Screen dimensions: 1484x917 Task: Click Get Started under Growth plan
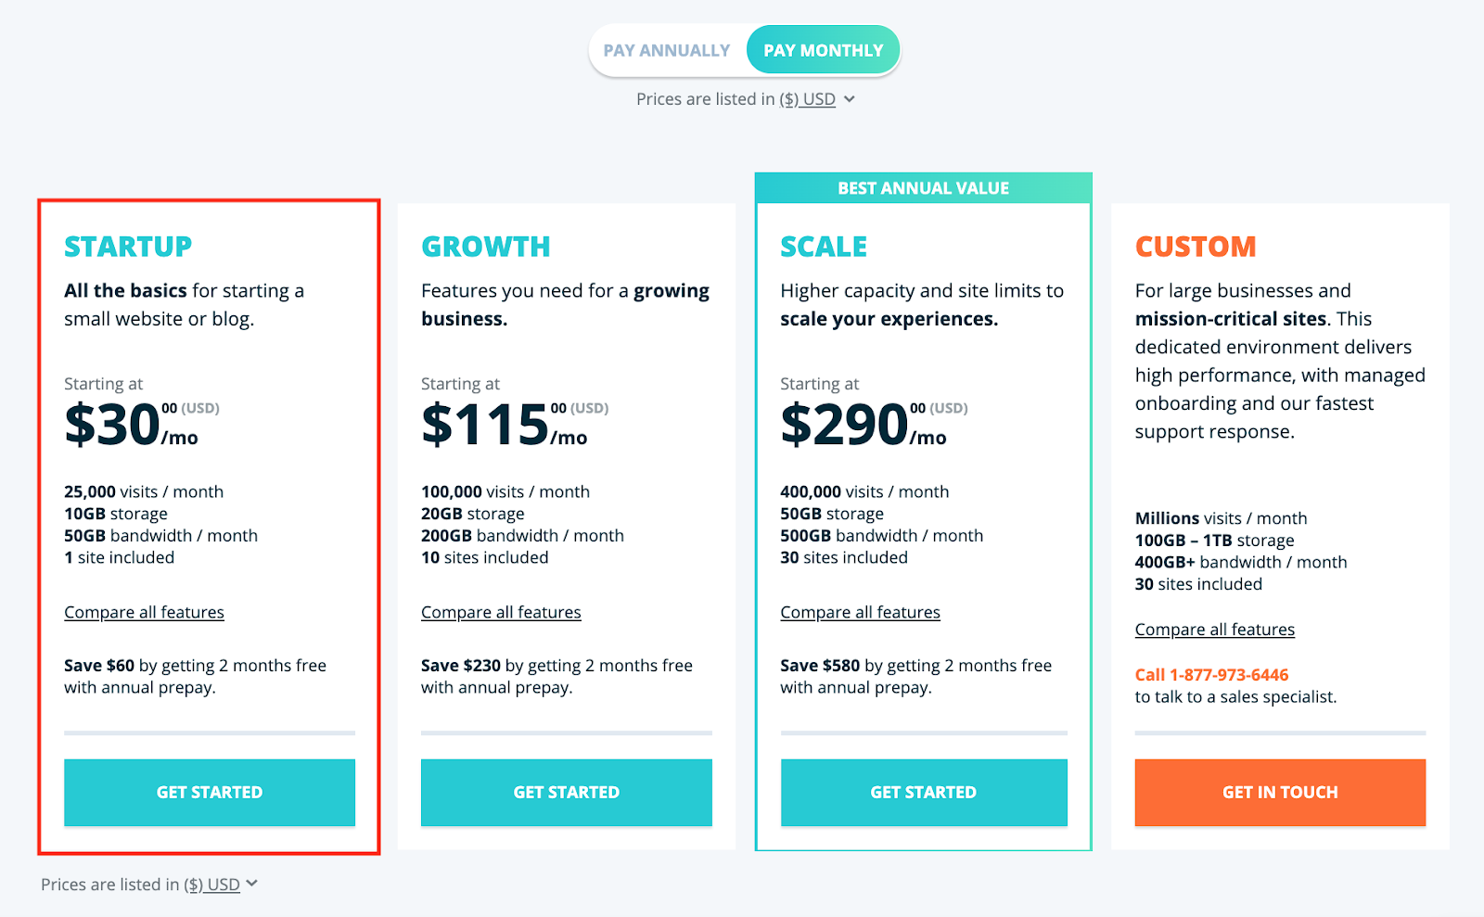click(x=566, y=792)
